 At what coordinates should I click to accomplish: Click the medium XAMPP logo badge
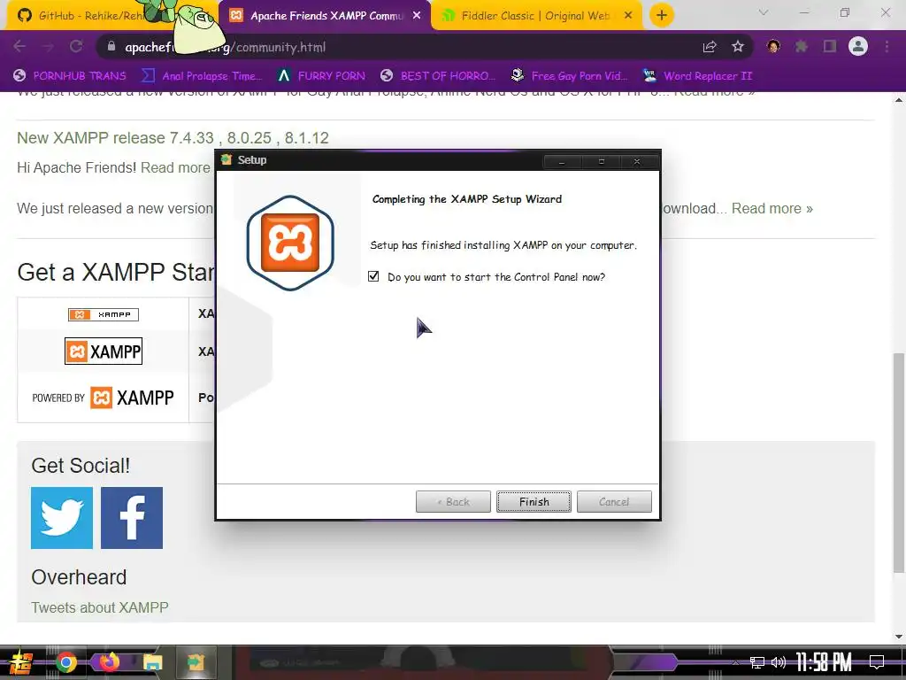(104, 351)
